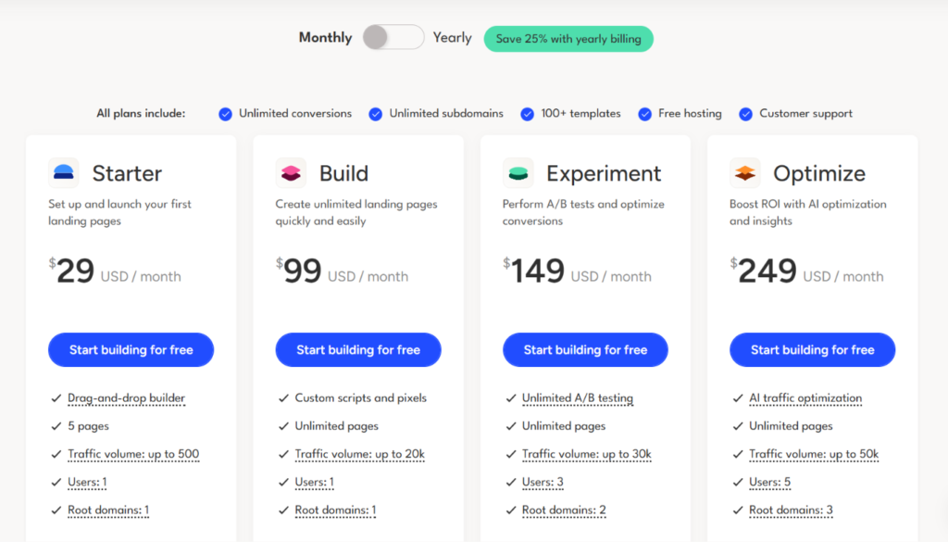Click Unlimited pages in Build plan
This screenshot has width=948, height=542.
coord(337,426)
